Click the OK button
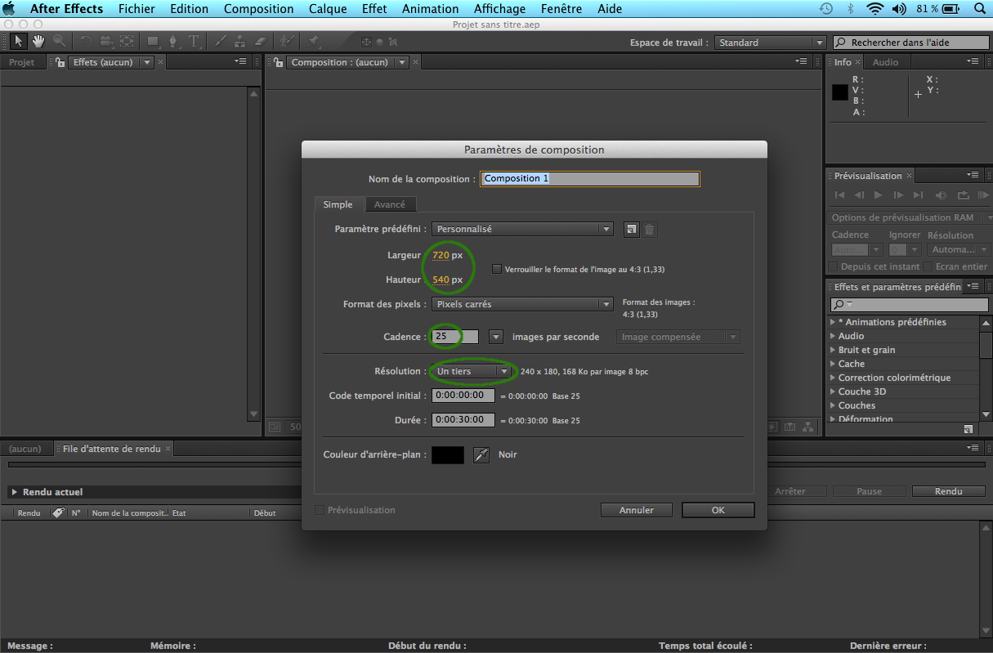993x653 pixels. (718, 510)
